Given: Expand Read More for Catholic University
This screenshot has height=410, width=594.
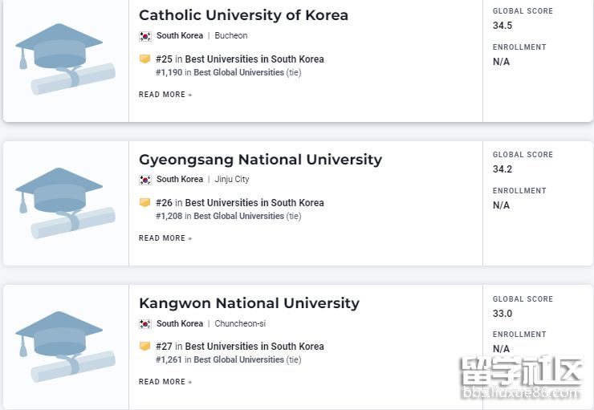Looking at the screenshot, I should 165,95.
